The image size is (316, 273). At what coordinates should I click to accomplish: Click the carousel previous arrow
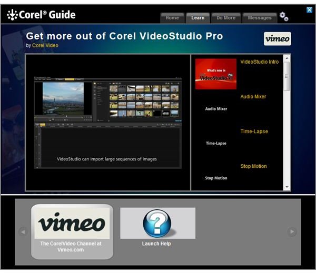pyautogui.click(x=23, y=232)
